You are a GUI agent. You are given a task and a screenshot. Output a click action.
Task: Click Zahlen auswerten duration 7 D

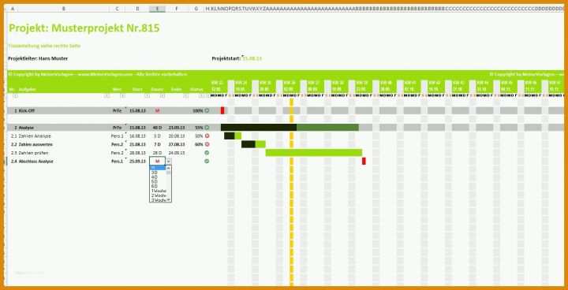(x=157, y=144)
